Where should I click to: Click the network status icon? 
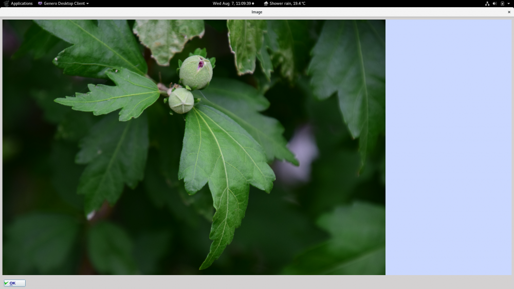tap(487, 3)
